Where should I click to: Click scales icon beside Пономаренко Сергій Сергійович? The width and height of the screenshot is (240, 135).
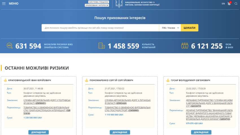click(87, 80)
